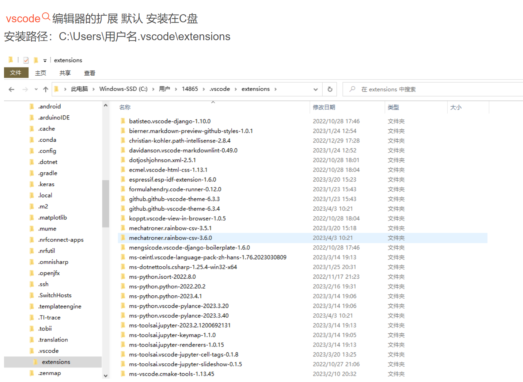Click folder icon of mechatroner.rainbow-csv-3.6.0
Viewport: 523px width, 382px height.
[123, 237]
